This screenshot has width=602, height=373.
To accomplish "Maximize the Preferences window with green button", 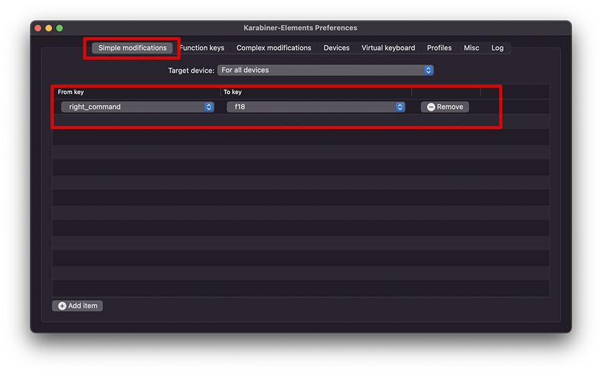I will coord(60,28).
